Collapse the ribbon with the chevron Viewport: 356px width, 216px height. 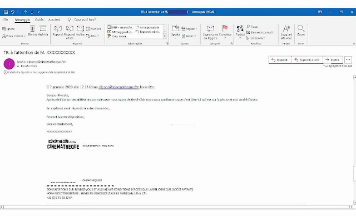click(354, 43)
